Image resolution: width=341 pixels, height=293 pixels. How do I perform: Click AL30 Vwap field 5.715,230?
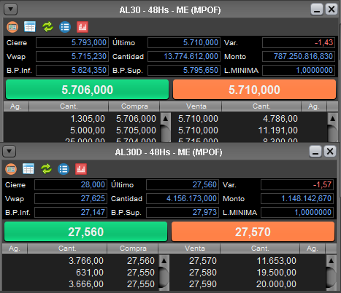point(72,57)
